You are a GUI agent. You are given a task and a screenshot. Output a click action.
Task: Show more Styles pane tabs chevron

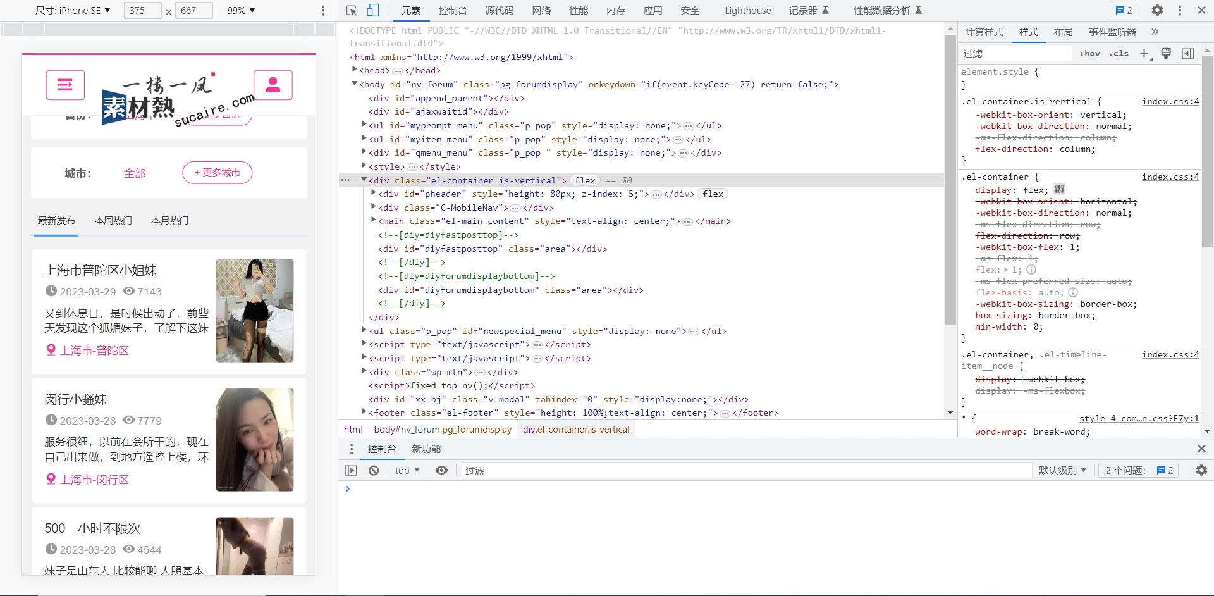[x=1155, y=32]
